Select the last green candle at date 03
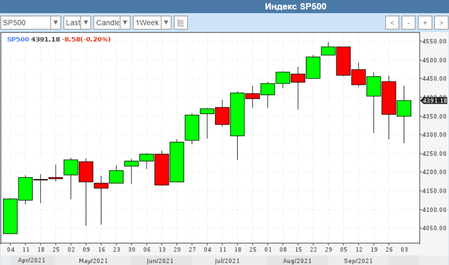The height and width of the screenshot is (265, 449). (x=404, y=108)
